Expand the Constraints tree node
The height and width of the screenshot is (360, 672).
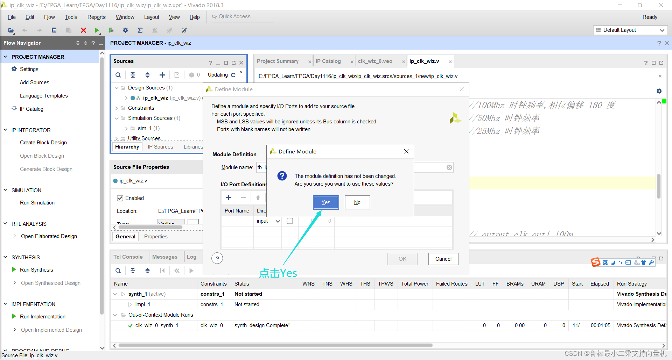(x=117, y=108)
